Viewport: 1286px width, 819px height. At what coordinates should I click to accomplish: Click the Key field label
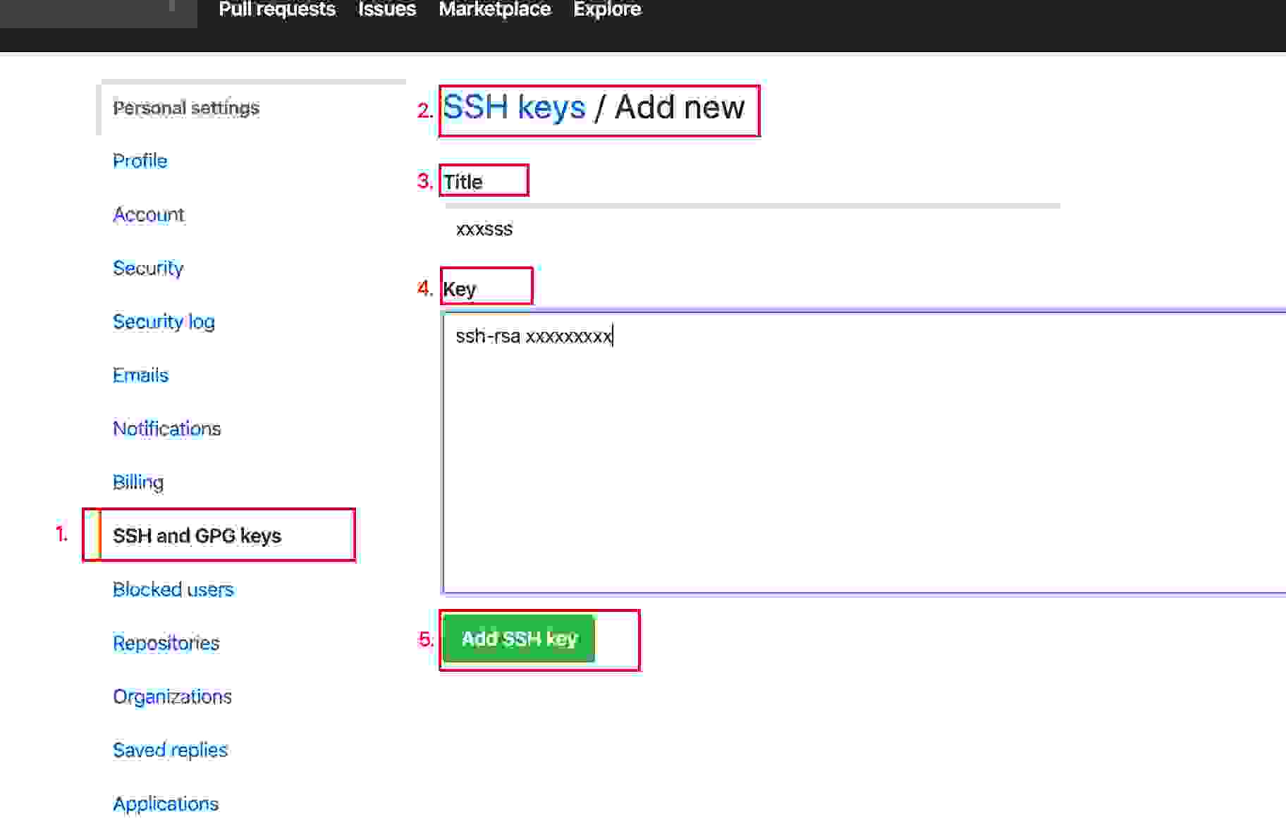pyautogui.click(x=460, y=289)
